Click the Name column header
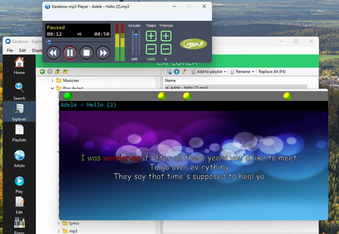The image size is (339, 234). [x=171, y=80]
